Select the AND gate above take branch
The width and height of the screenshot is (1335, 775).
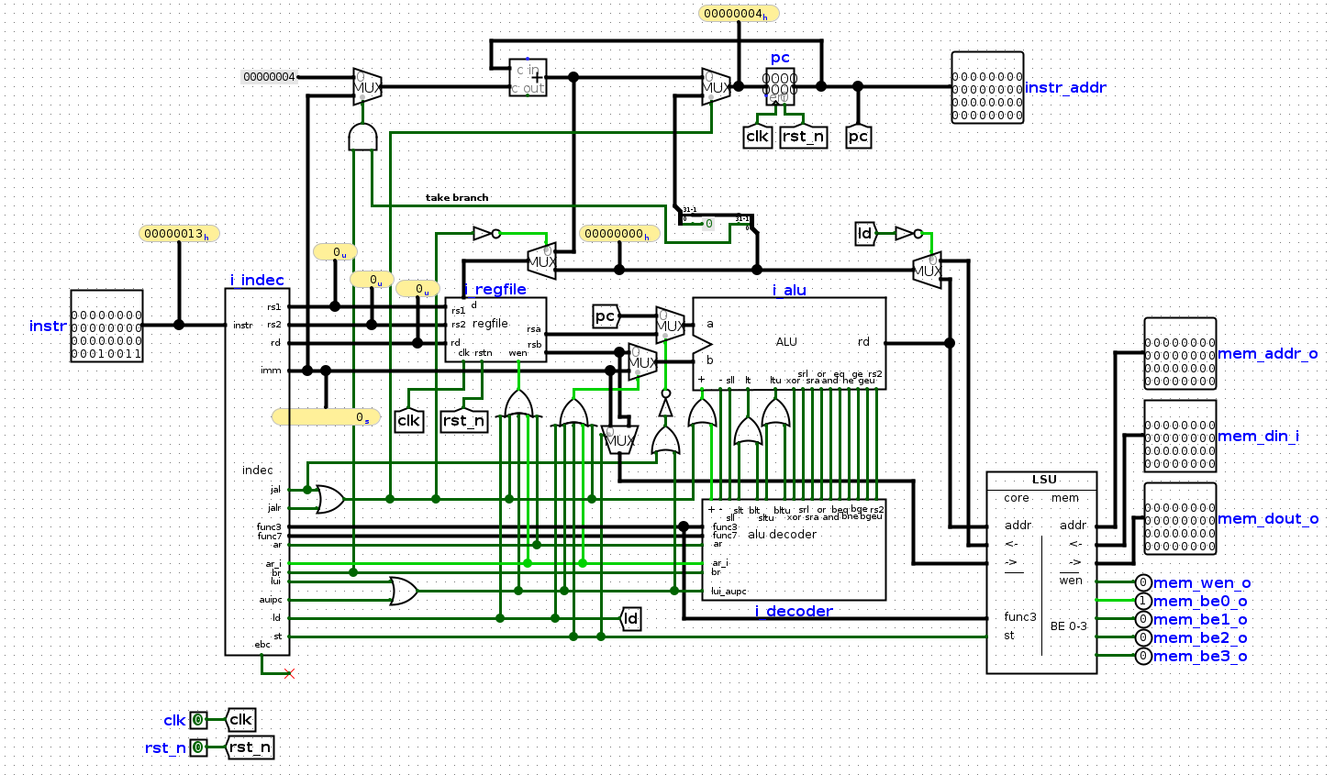(x=362, y=138)
